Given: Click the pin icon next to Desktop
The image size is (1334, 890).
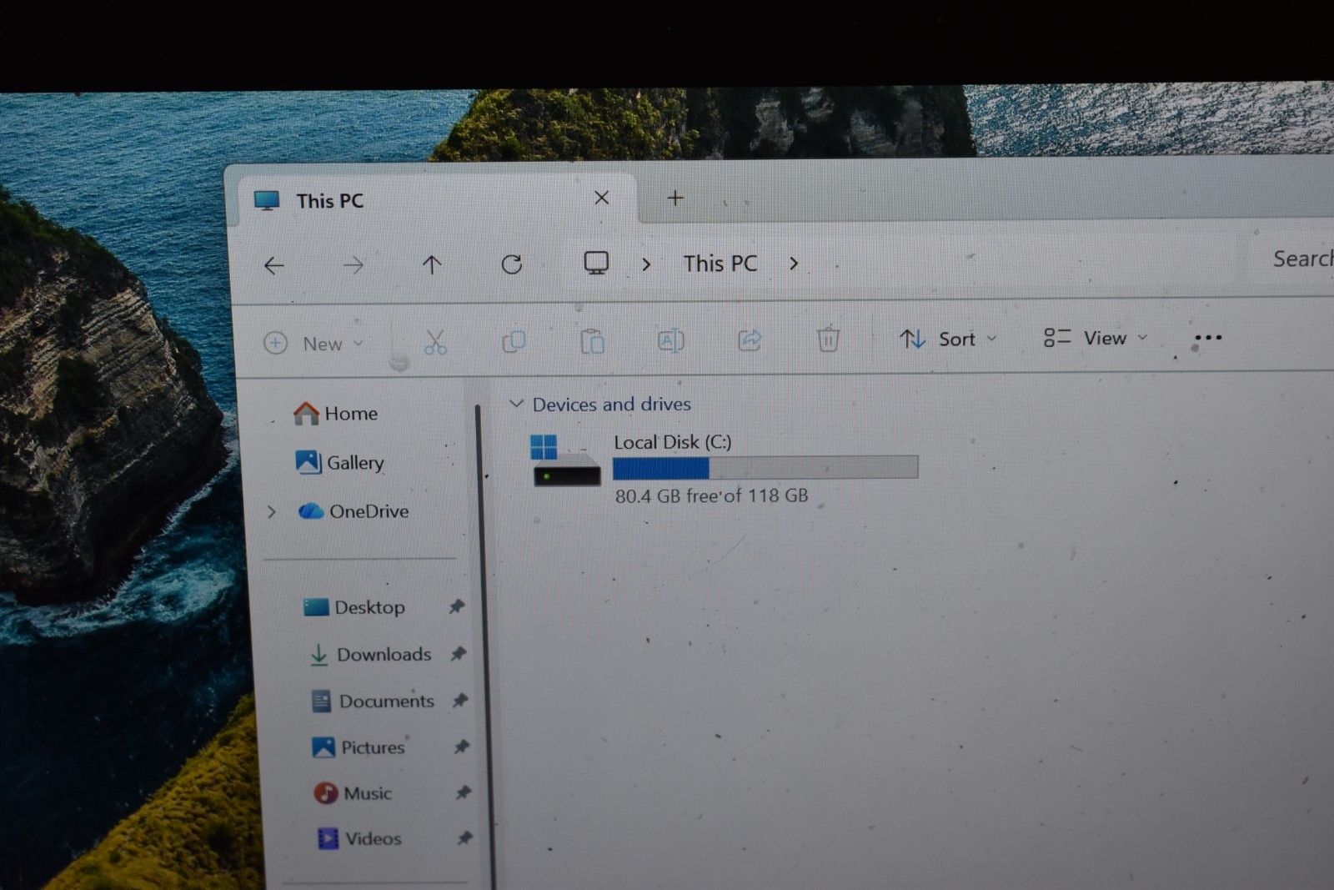Looking at the screenshot, I should point(457,606).
